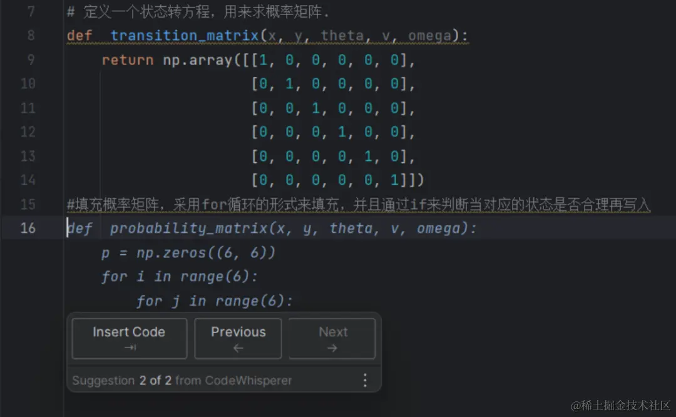Click matrix row on line 11
Screen dimensions: 676x417
point(333,108)
